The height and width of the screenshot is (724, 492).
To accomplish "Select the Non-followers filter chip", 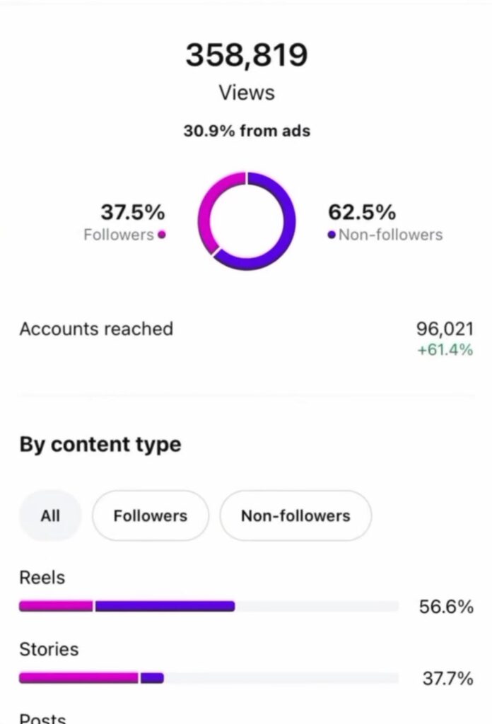I will coord(295,515).
